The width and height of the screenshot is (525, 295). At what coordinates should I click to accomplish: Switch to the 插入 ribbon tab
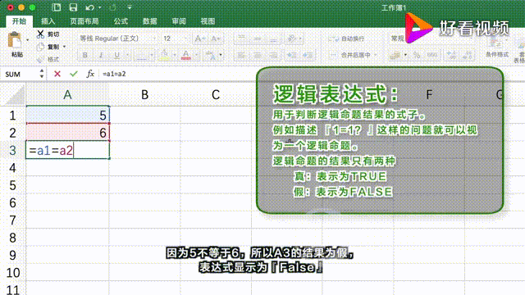[48, 21]
